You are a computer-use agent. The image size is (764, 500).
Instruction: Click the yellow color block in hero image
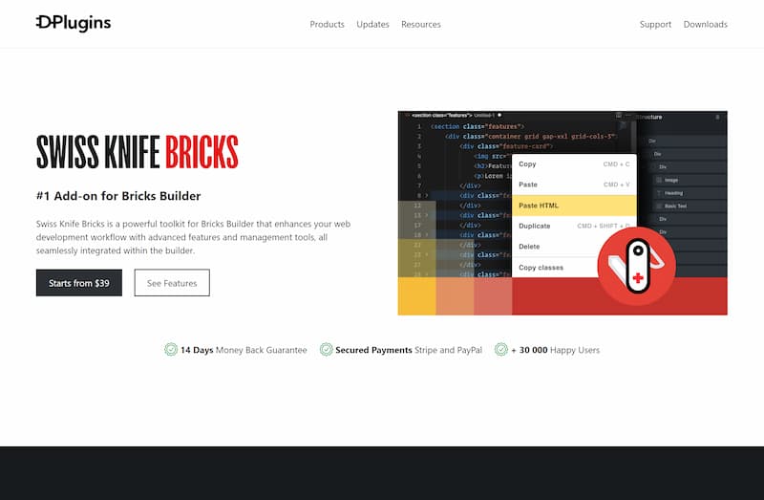tap(416, 296)
